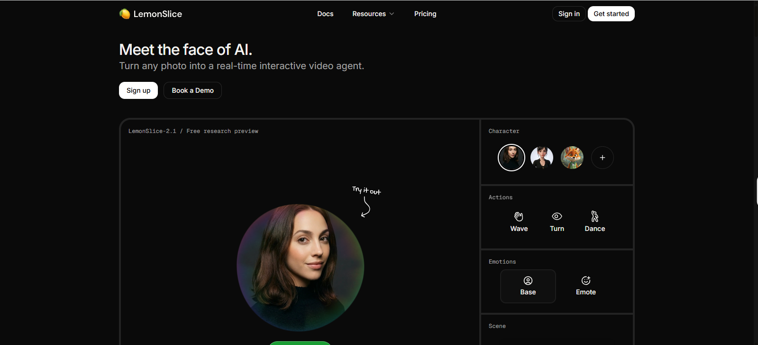Expand the Resources dropdown chevron

click(392, 14)
